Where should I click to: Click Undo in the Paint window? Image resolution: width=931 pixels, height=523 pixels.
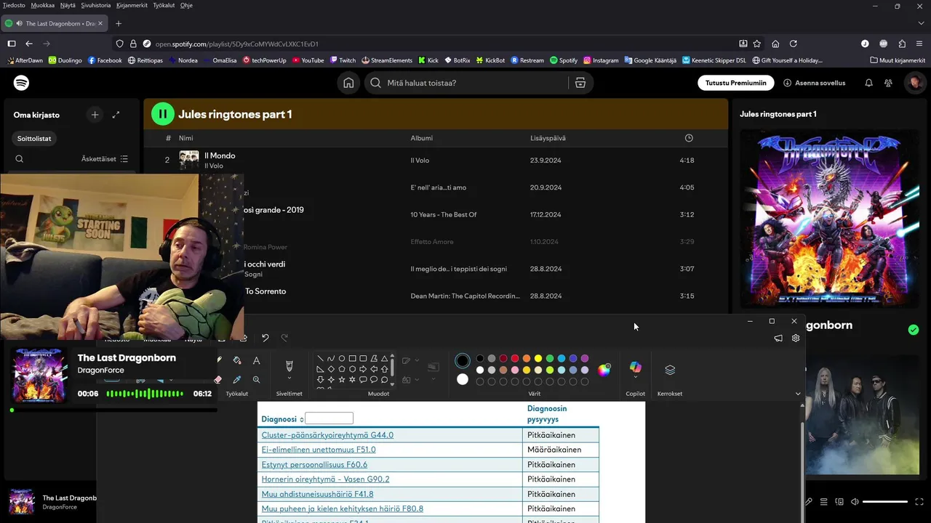265,338
